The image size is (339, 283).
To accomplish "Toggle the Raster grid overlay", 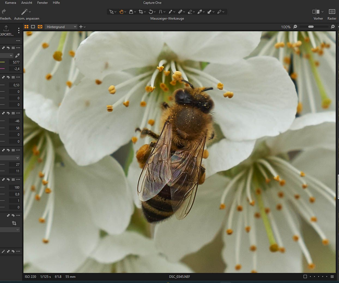I will click(332, 12).
